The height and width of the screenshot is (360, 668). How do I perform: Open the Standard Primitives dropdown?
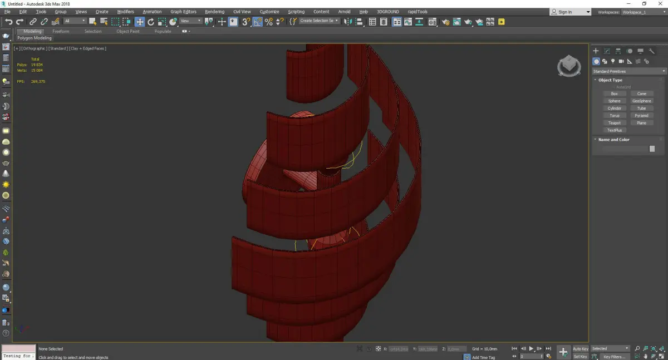[x=629, y=71]
